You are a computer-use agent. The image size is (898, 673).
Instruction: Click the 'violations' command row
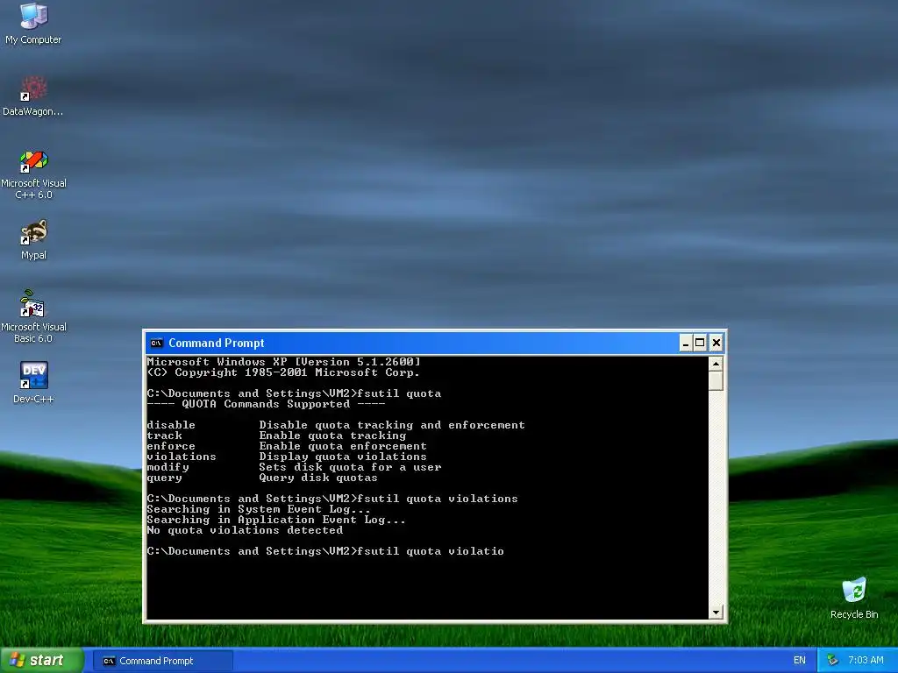tap(287, 457)
